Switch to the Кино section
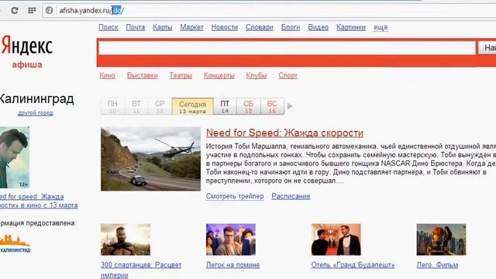Viewport: 496px width, 279px height. tap(107, 76)
